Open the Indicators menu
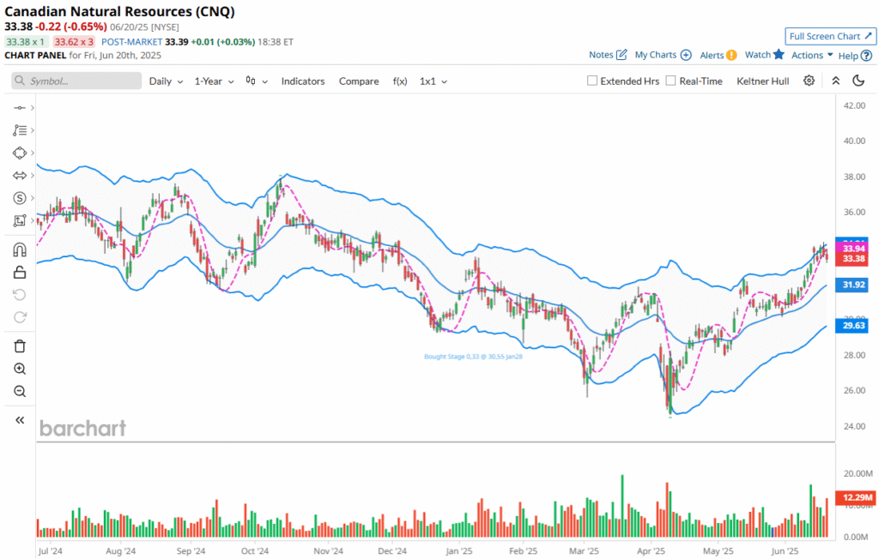Image resolution: width=879 pixels, height=559 pixels. point(303,81)
